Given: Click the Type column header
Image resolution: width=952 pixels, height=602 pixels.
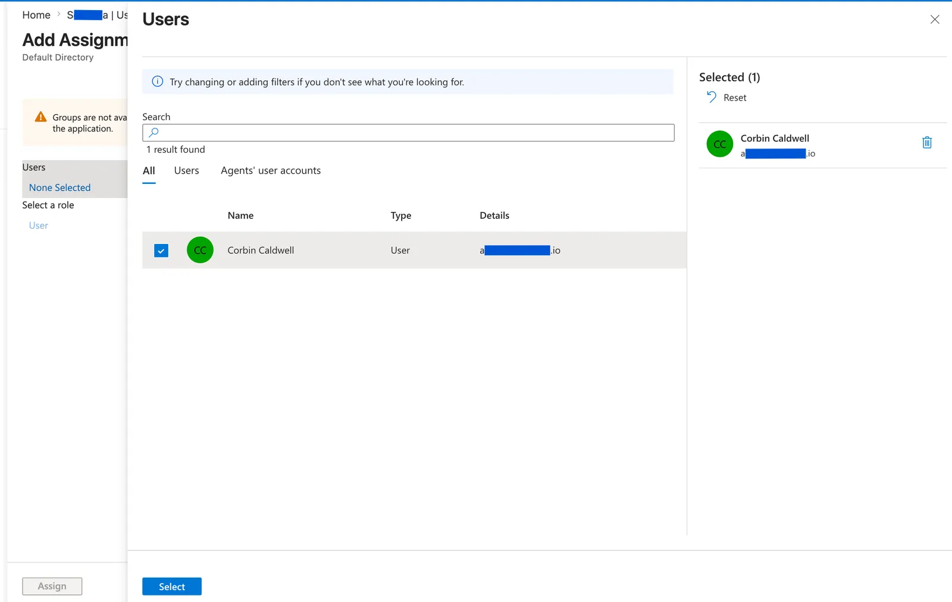Looking at the screenshot, I should click(x=401, y=215).
